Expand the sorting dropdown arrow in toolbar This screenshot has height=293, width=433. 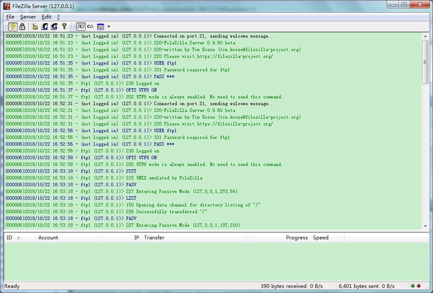(109, 27)
